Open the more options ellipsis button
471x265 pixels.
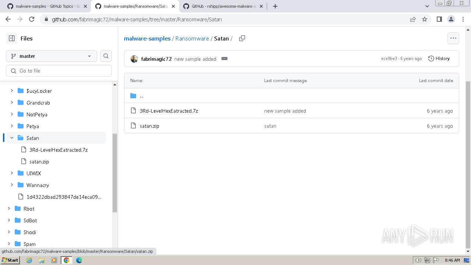coord(453,38)
